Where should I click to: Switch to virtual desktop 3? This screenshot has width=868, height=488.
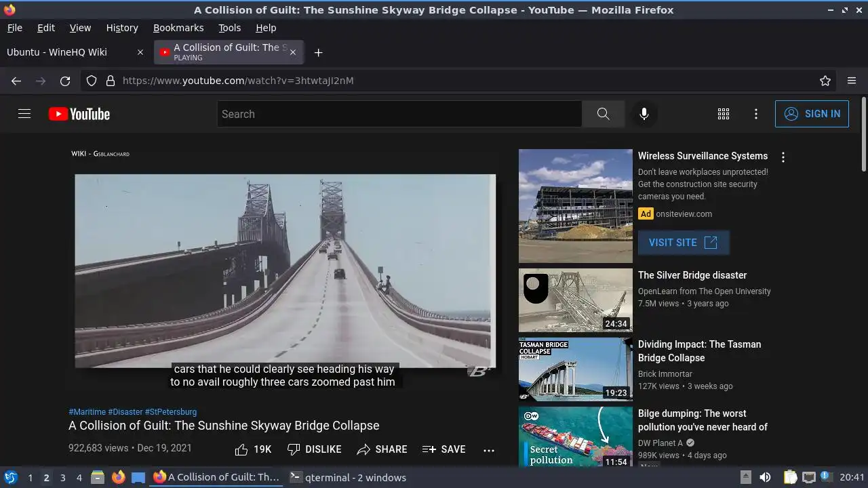(x=62, y=478)
